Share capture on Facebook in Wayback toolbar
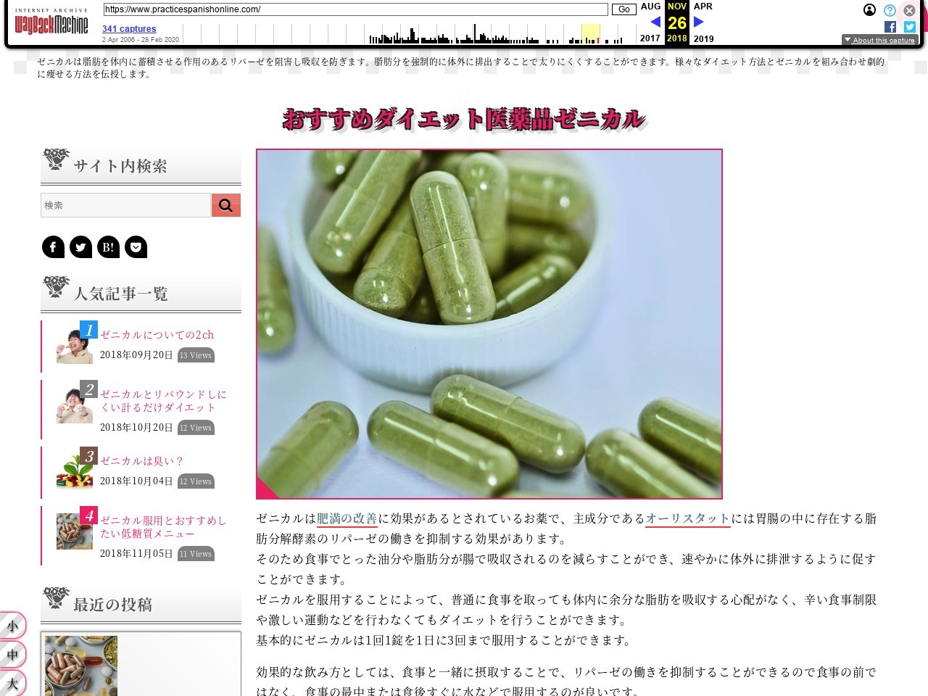 coord(890,27)
